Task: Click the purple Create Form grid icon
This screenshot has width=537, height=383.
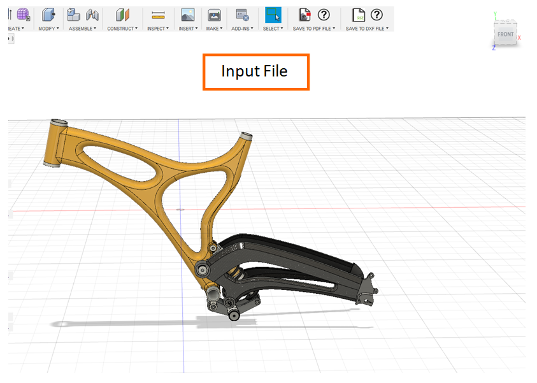Action: coord(24,15)
